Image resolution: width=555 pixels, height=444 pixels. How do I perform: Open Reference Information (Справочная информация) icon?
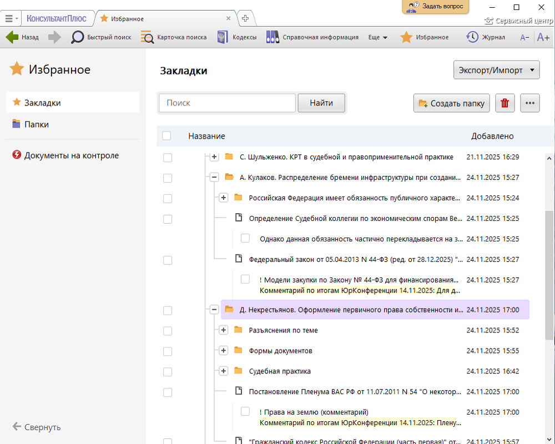point(273,37)
